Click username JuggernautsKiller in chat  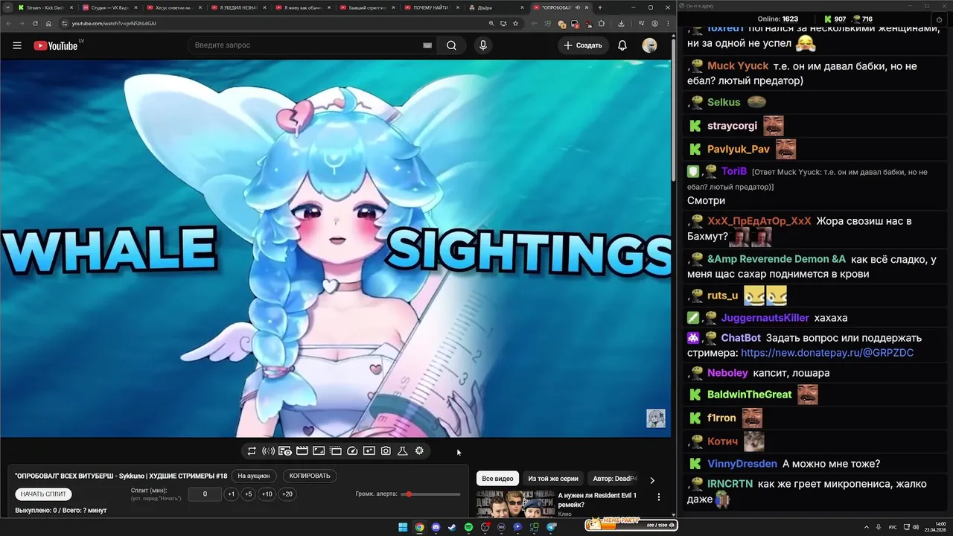pos(765,318)
